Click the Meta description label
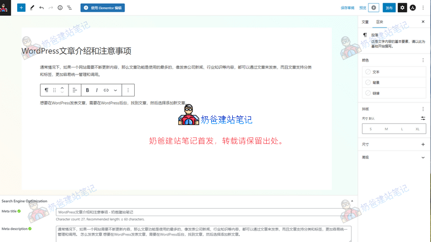This screenshot has width=431, height=242. [x=15, y=229]
